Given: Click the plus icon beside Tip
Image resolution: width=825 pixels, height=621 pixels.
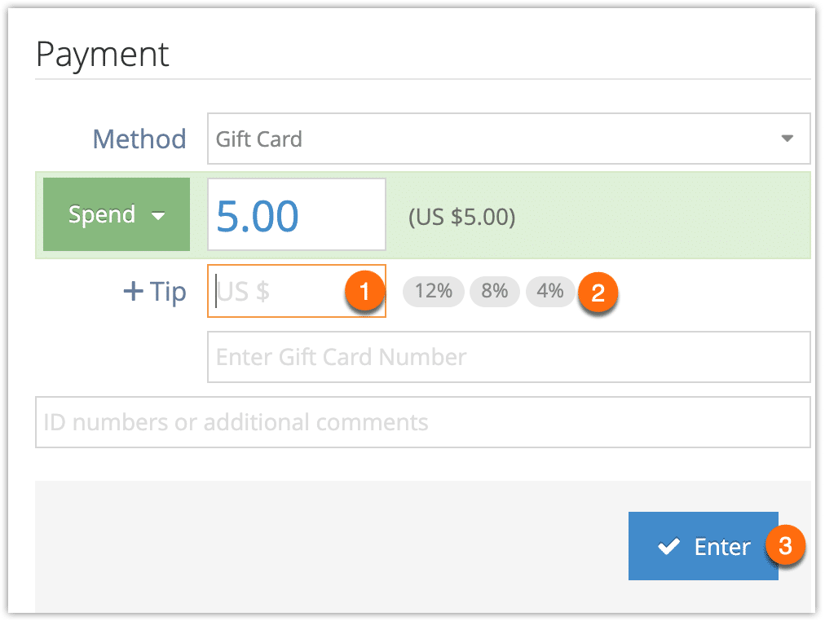Looking at the screenshot, I should pyautogui.click(x=134, y=291).
